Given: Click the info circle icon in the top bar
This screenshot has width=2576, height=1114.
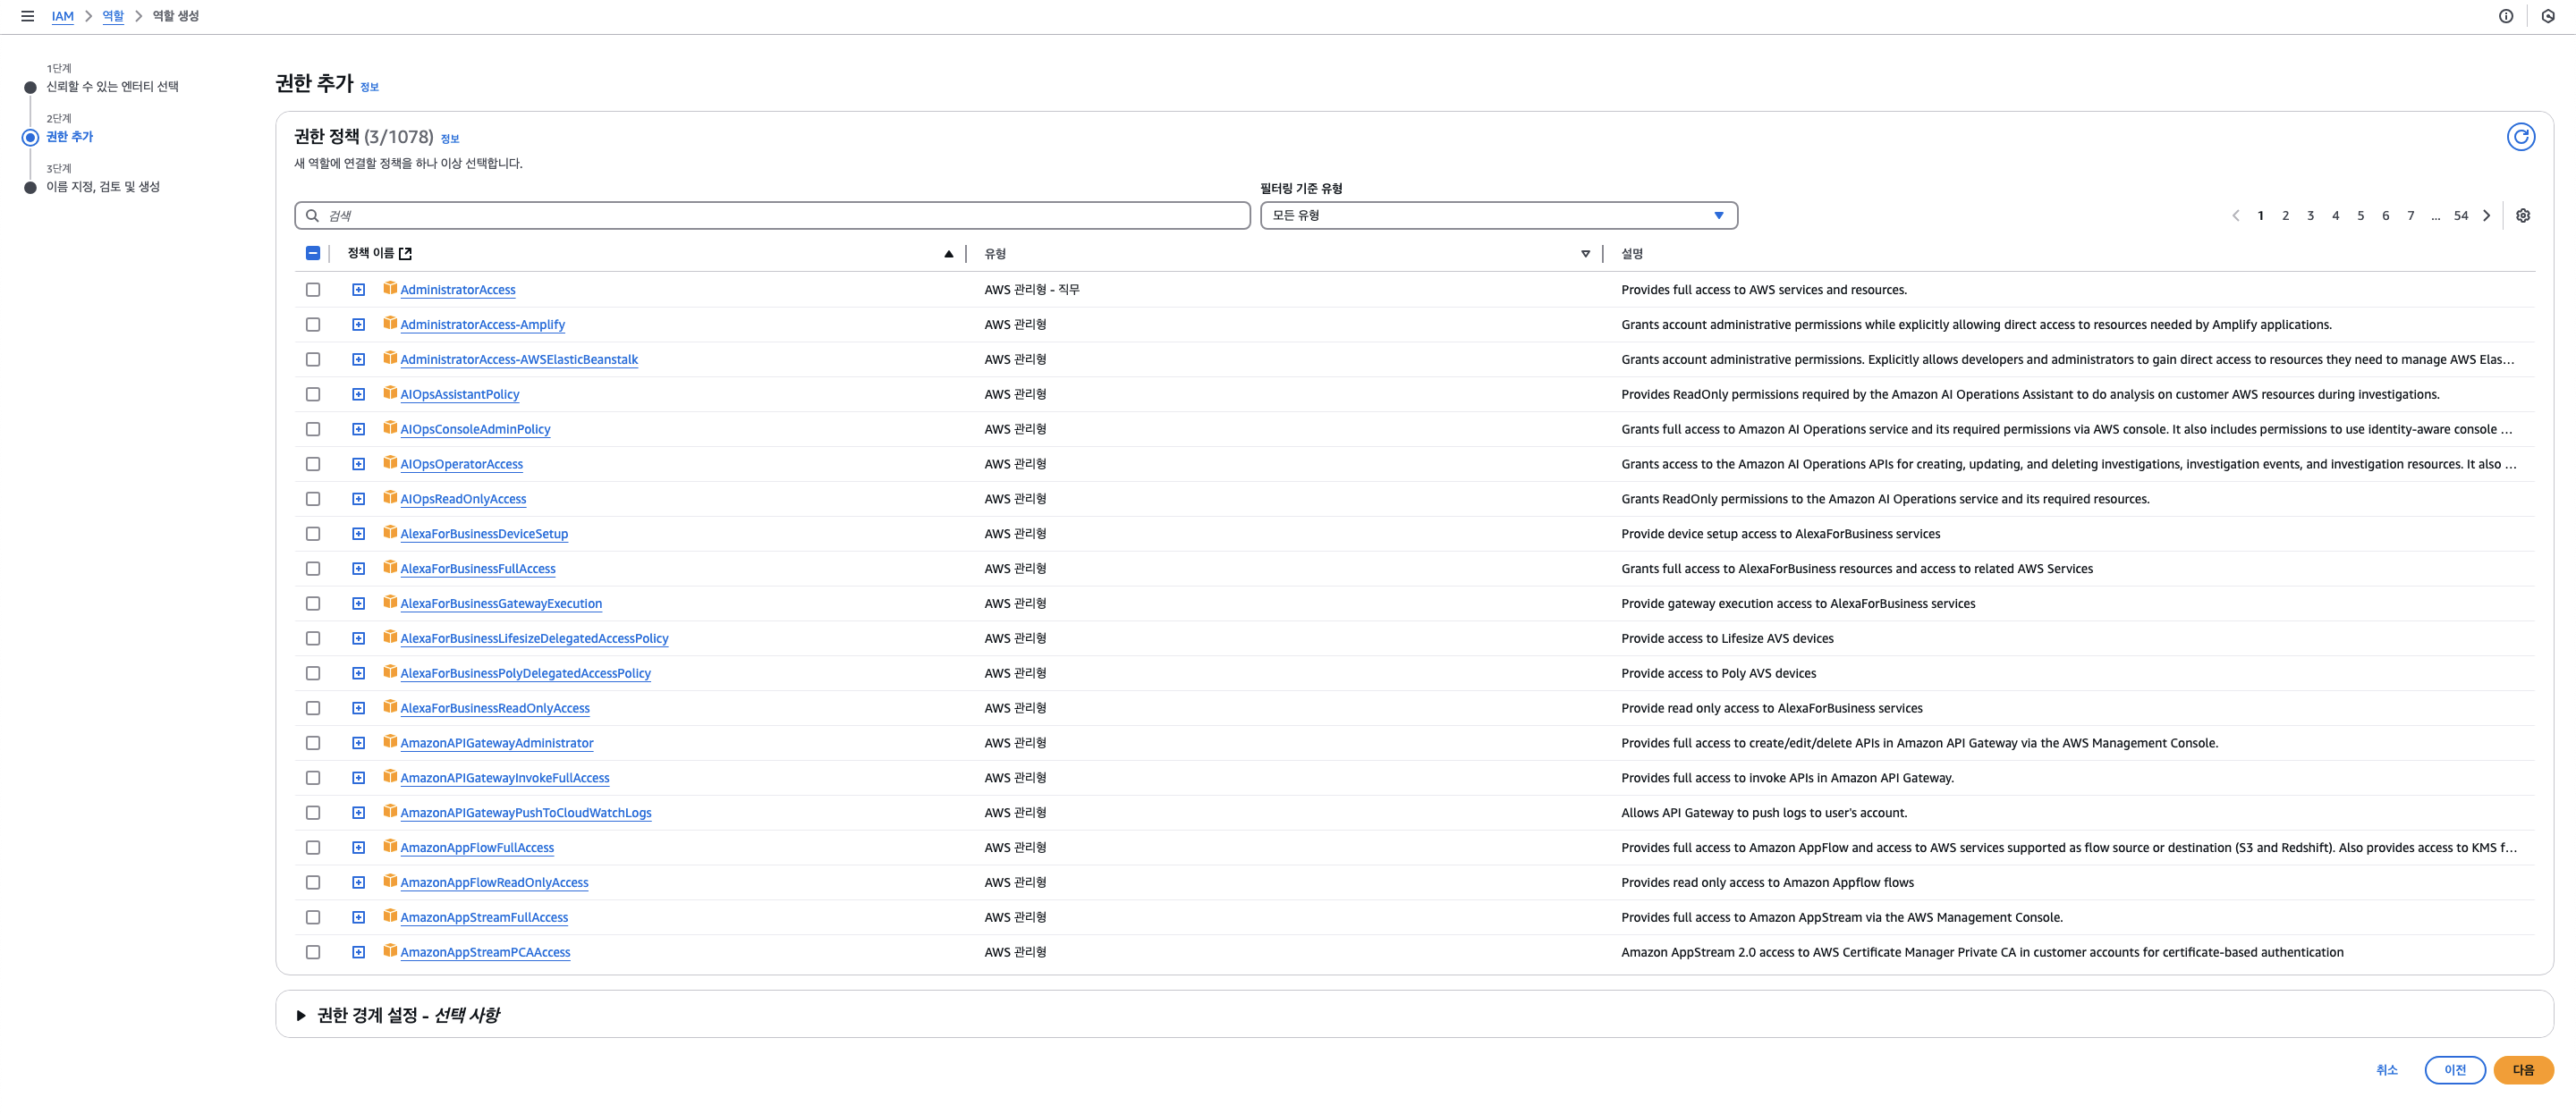Looking at the screenshot, I should 2505,16.
